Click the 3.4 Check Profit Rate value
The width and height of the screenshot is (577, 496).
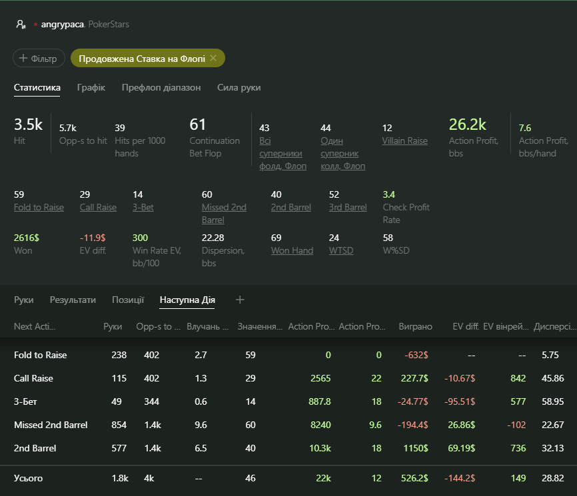[388, 194]
